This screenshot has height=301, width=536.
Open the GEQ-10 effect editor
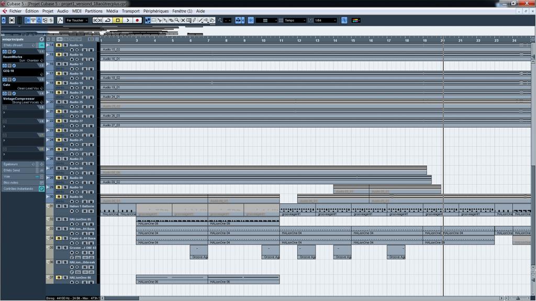pyautogui.click(x=14, y=65)
